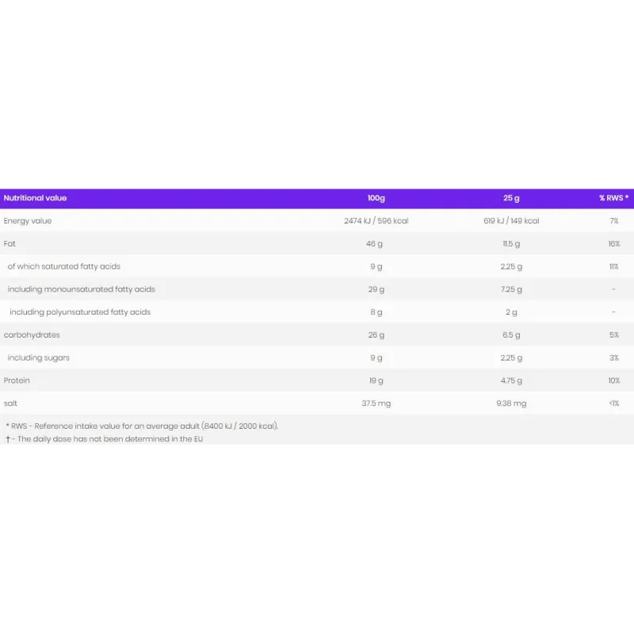Click the '% RWS *' column header
Image resolution: width=634 pixels, height=634 pixels.
(x=613, y=198)
